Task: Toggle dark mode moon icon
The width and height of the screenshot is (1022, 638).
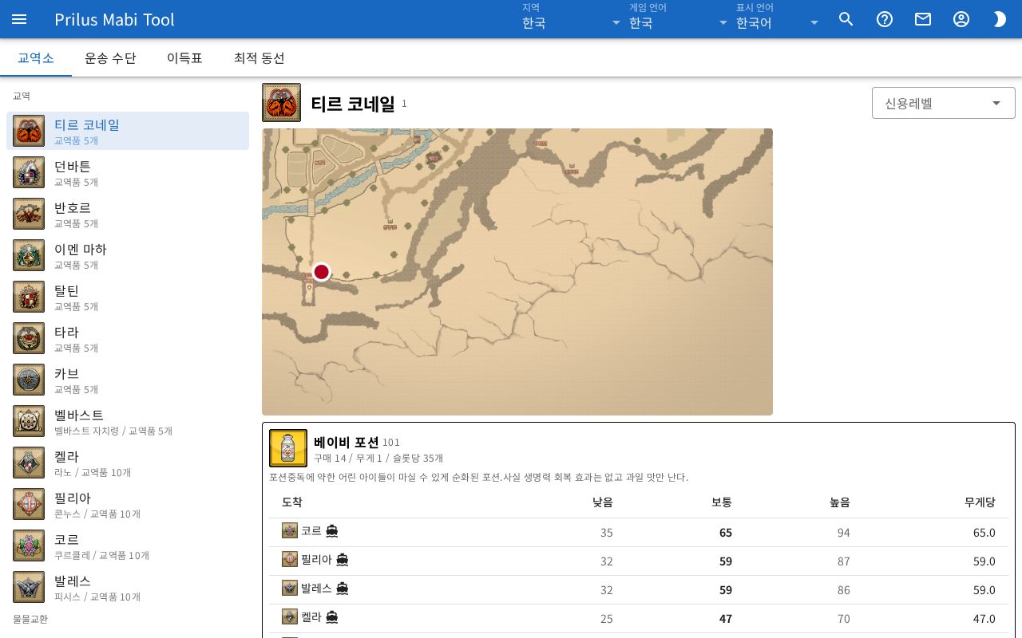Action: pos(1000,19)
